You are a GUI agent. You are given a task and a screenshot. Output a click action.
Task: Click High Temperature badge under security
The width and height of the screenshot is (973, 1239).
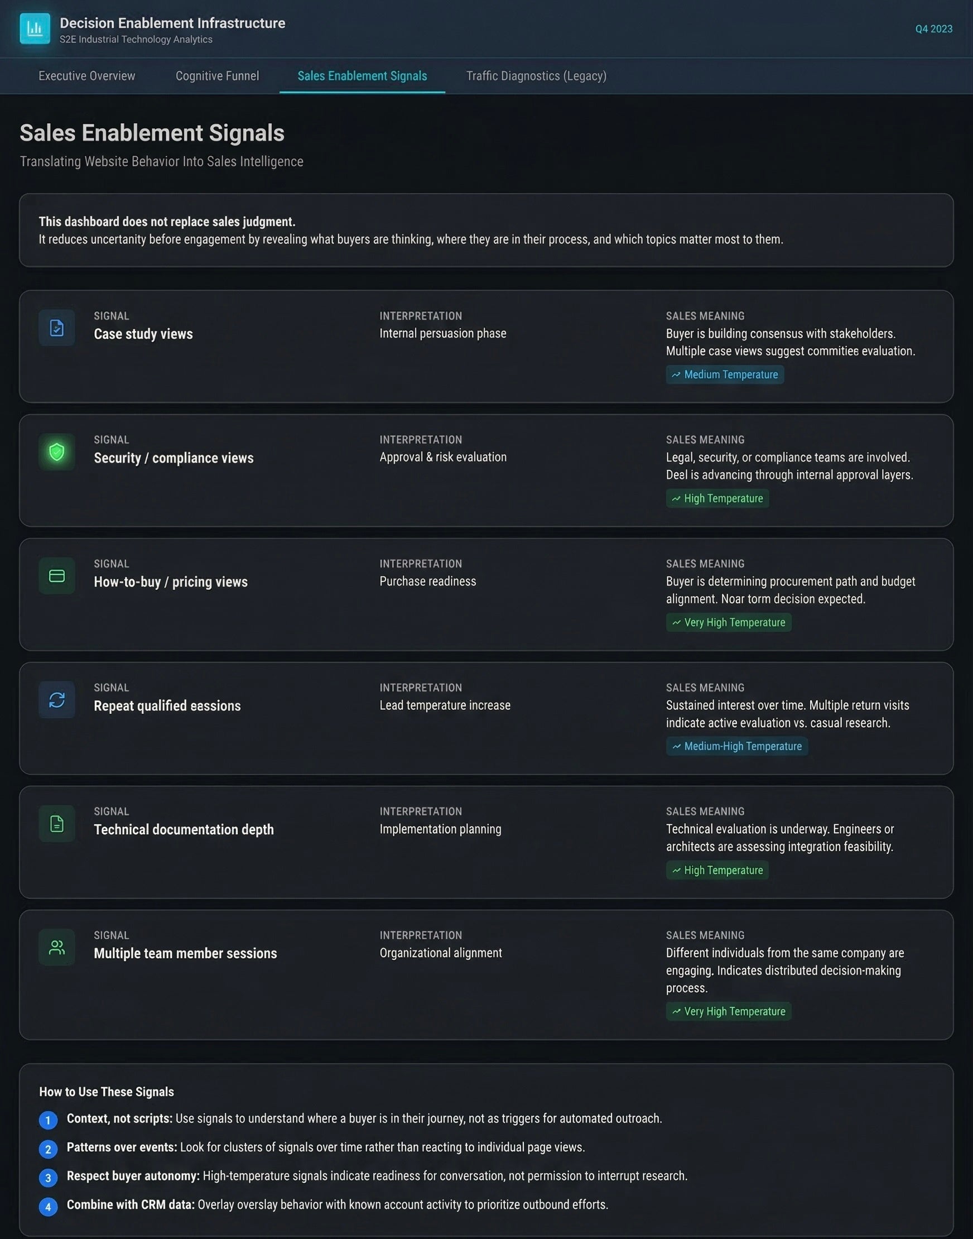[717, 498]
